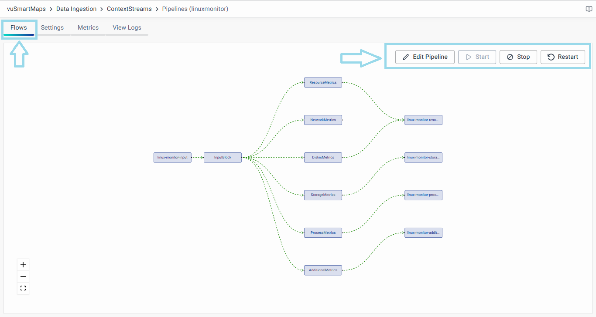Click the fit view icon

point(23,288)
